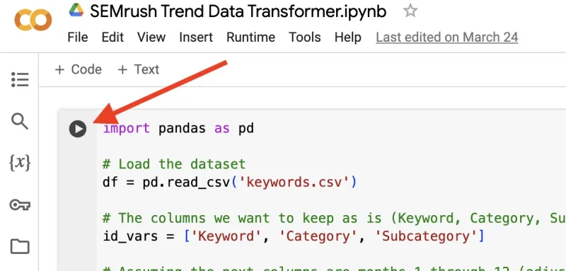Star the notebook with the star icon

410,11
